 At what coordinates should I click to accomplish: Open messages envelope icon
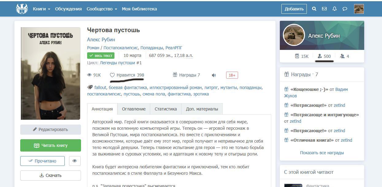pos(324,9)
